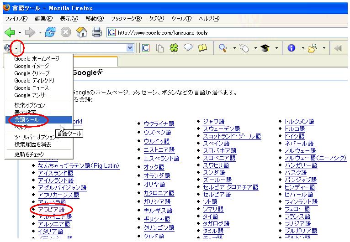This screenshot has width=350, height=242.
Task: Click the gray double-left arrow icon
Action: pyautogui.click(x=338, y=48)
